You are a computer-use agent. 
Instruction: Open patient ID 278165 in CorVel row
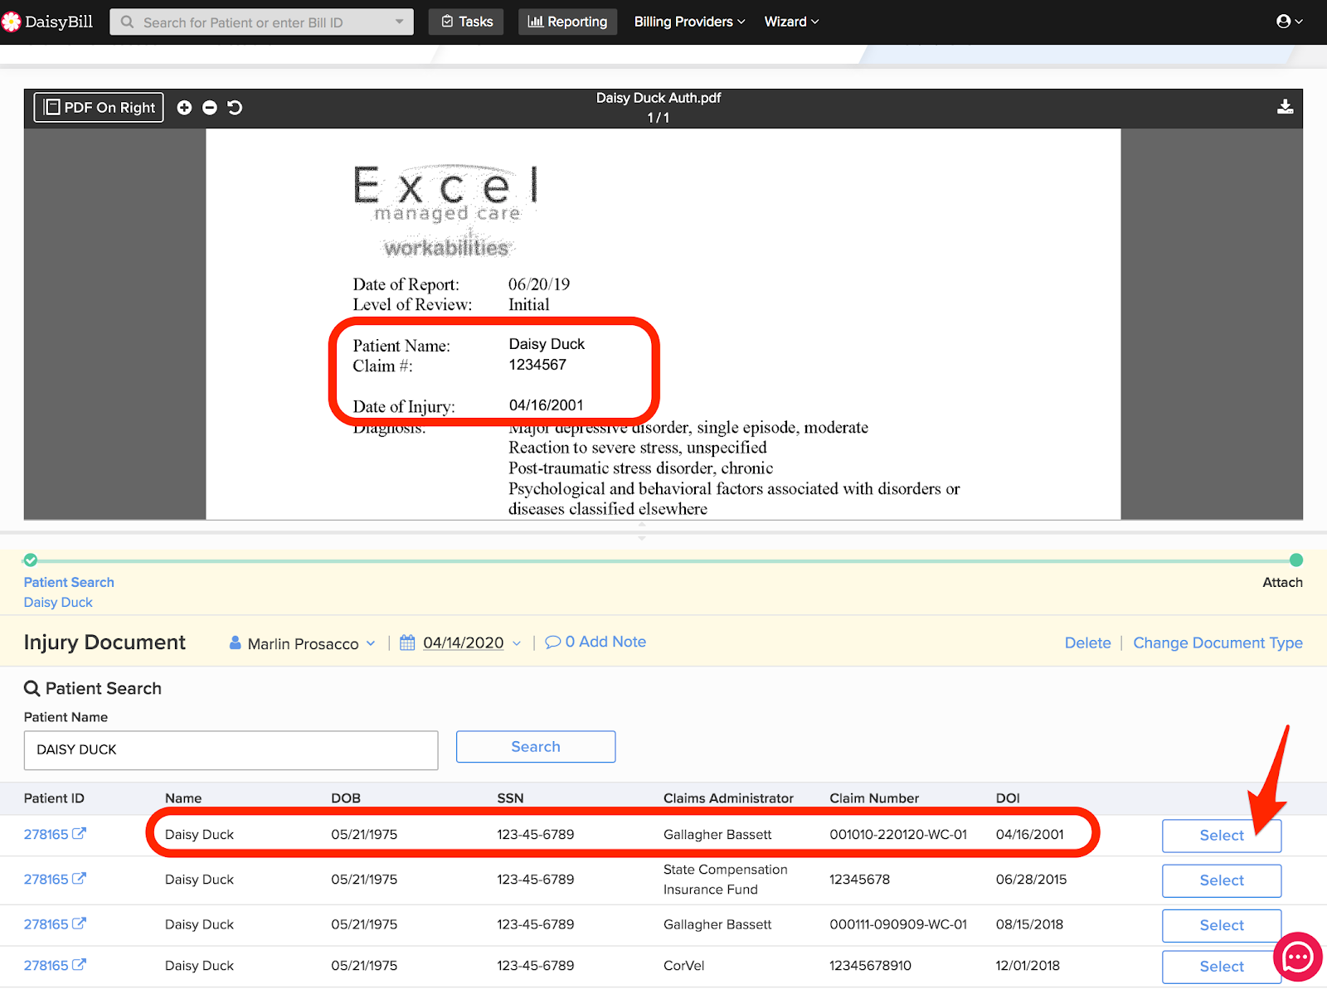tap(46, 965)
